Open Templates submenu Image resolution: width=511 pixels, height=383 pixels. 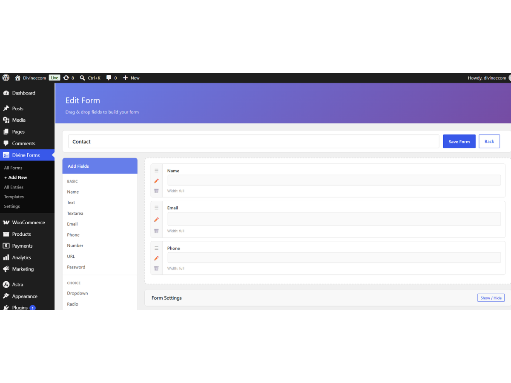click(14, 197)
